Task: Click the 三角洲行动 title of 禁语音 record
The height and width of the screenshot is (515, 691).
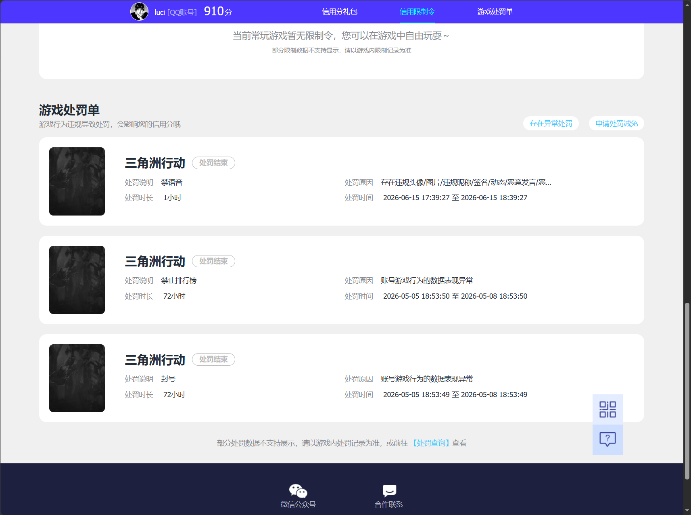Action: [155, 163]
